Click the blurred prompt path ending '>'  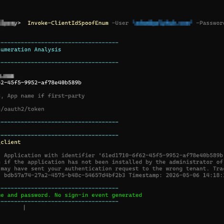click(x=10, y=23)
